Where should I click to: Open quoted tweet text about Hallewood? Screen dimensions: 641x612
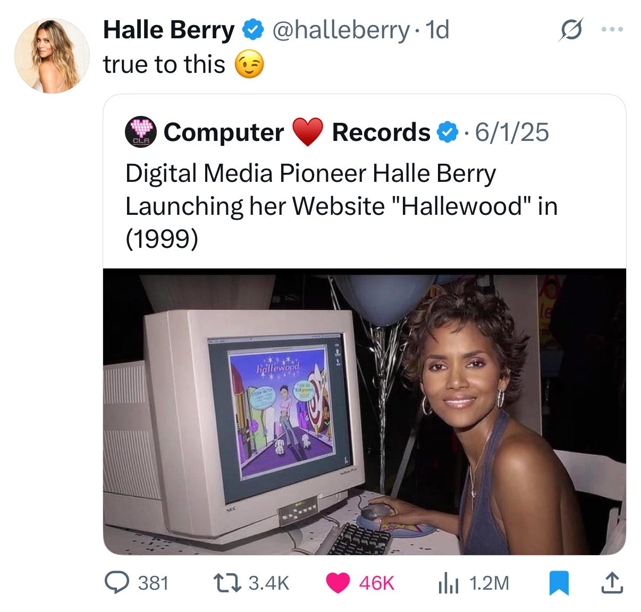pyautogui.click(x=341, y=206)
